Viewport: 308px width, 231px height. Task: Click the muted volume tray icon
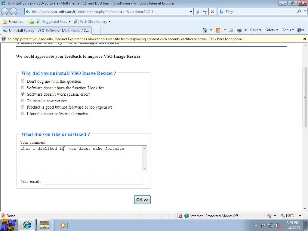point(278,225)
